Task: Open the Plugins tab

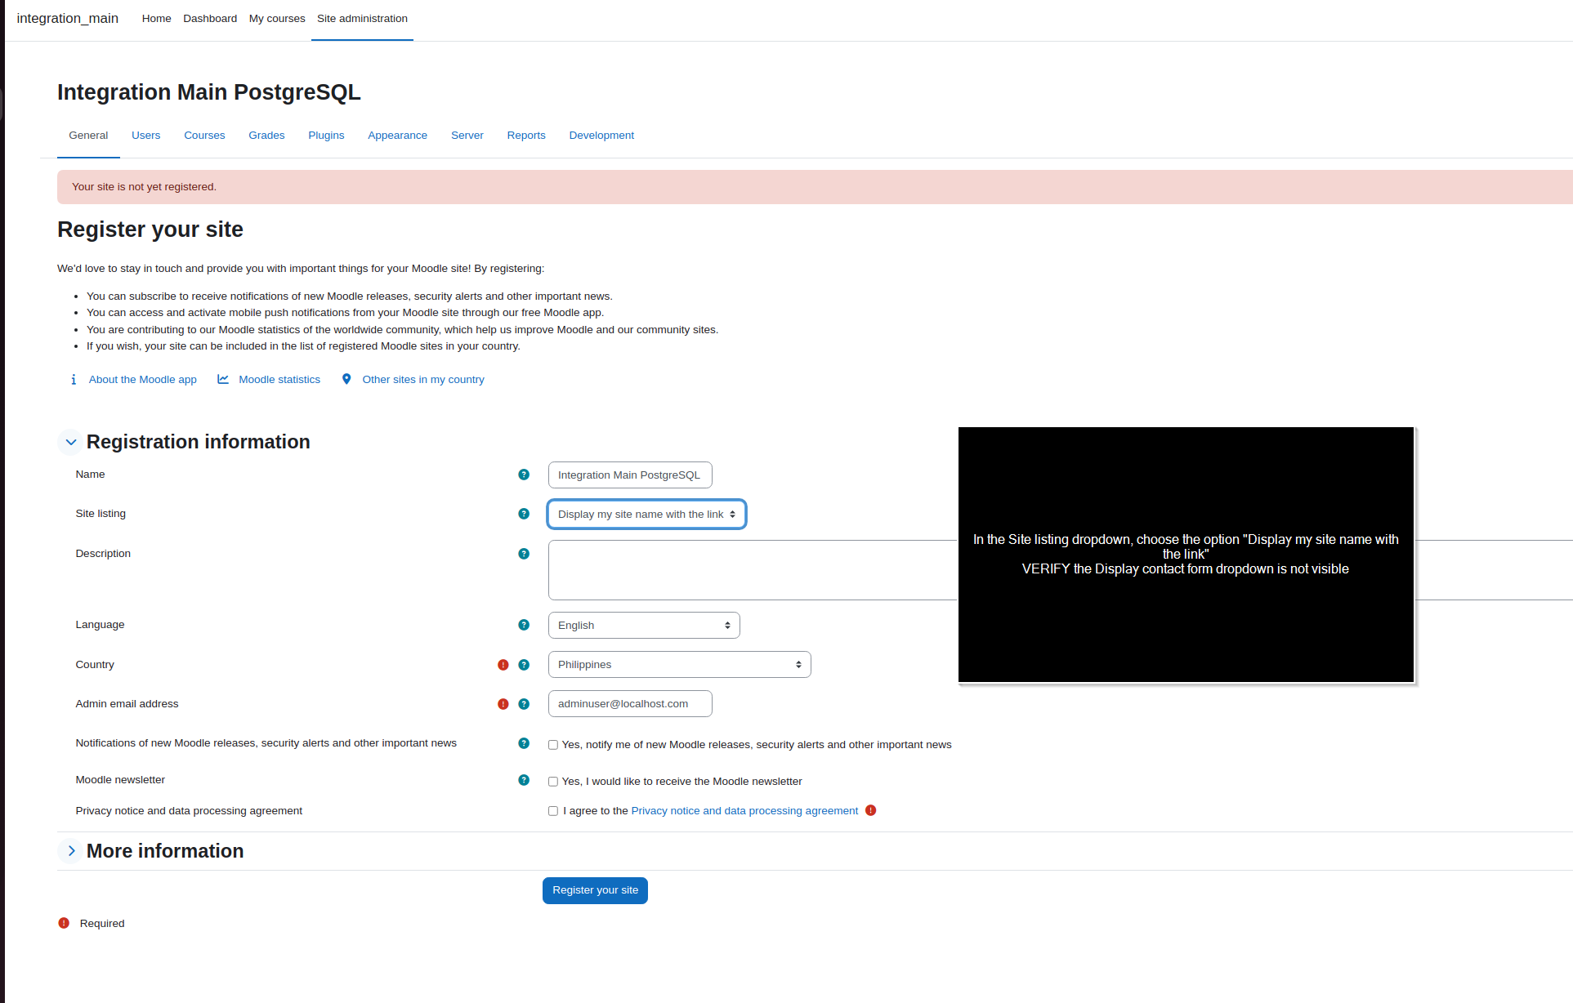Action: pyautogui.click(x=326, y=136)
